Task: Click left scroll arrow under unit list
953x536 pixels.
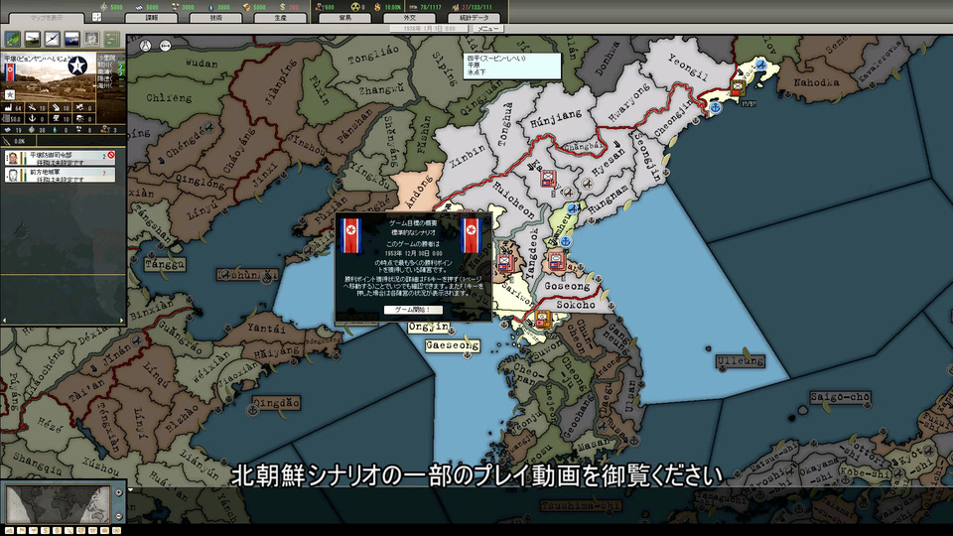Action: (x=4, y=321)
